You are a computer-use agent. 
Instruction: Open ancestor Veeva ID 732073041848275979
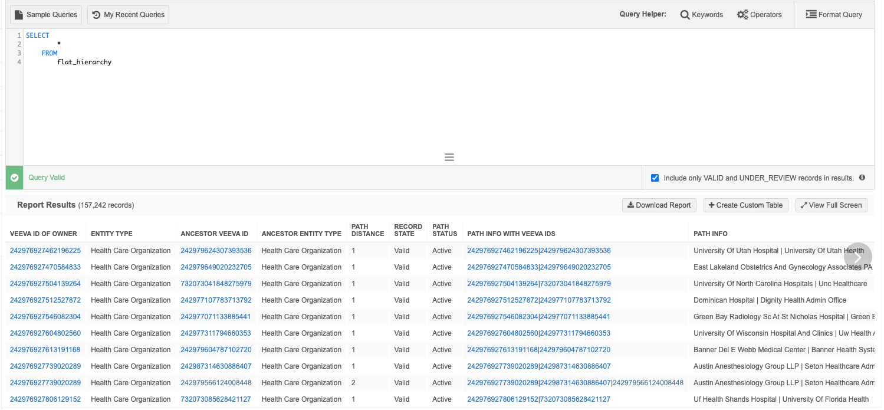216,284
